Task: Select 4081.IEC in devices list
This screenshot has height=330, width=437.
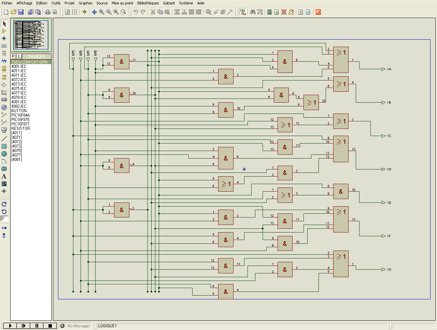Action: click(x=31, y=102)
